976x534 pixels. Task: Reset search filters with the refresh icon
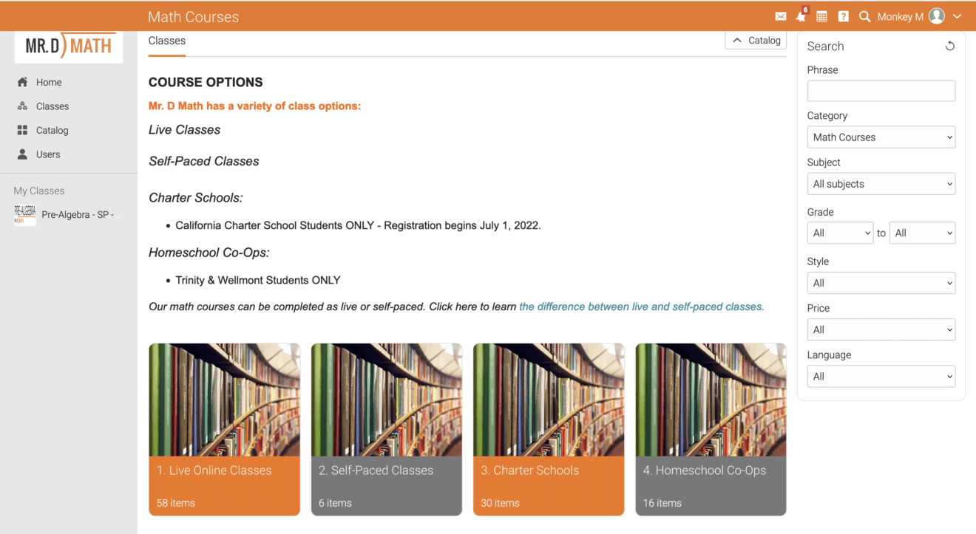point(950,46)
